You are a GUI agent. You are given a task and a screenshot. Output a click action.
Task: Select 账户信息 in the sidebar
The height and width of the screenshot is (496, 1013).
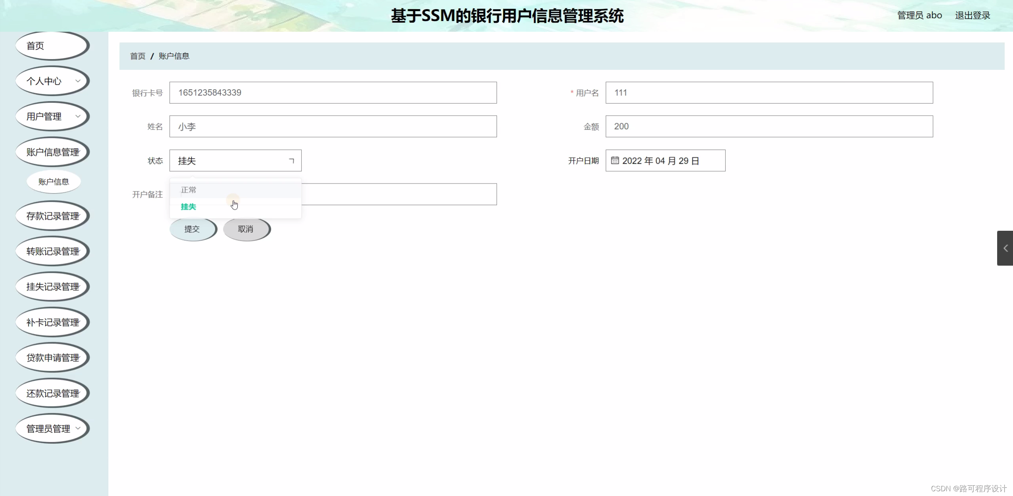[x=54, y=181]
